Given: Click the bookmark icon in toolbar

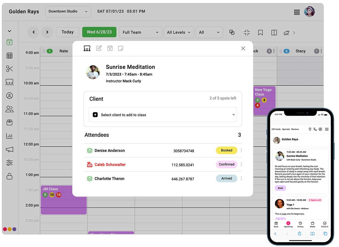Looking at the screenshot, I should click(260, 32).
